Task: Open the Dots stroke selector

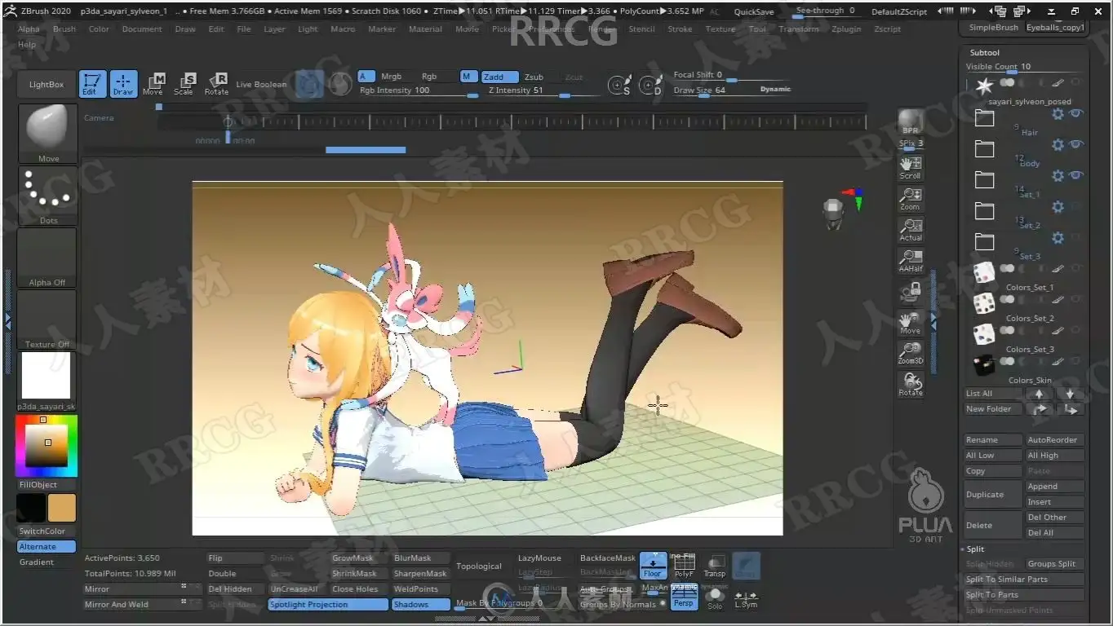Action: (x=48, y=196)
